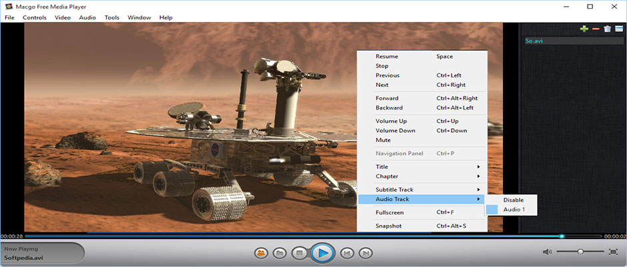The width and height of the screenshot is (627, 267).
Task: Skip to next track button
Action: (366, 253)
